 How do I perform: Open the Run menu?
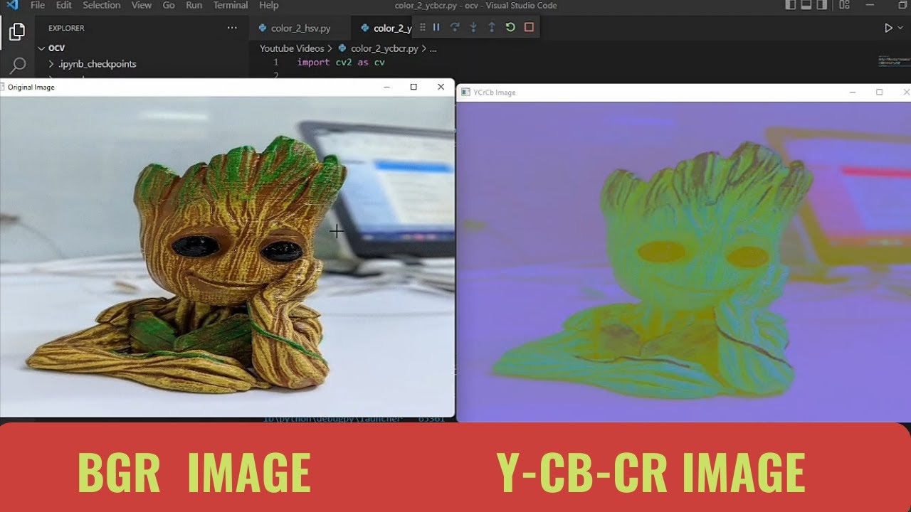pyautogui.click(x=194, y=5)
